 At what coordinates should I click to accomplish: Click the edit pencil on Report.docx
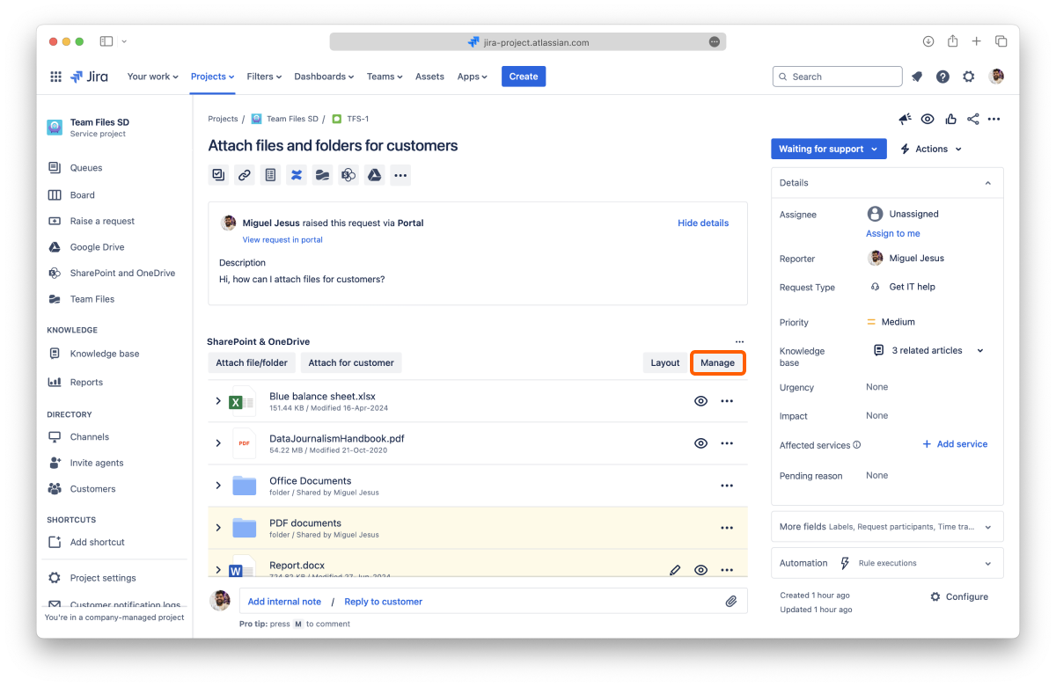tap(675, 570)
